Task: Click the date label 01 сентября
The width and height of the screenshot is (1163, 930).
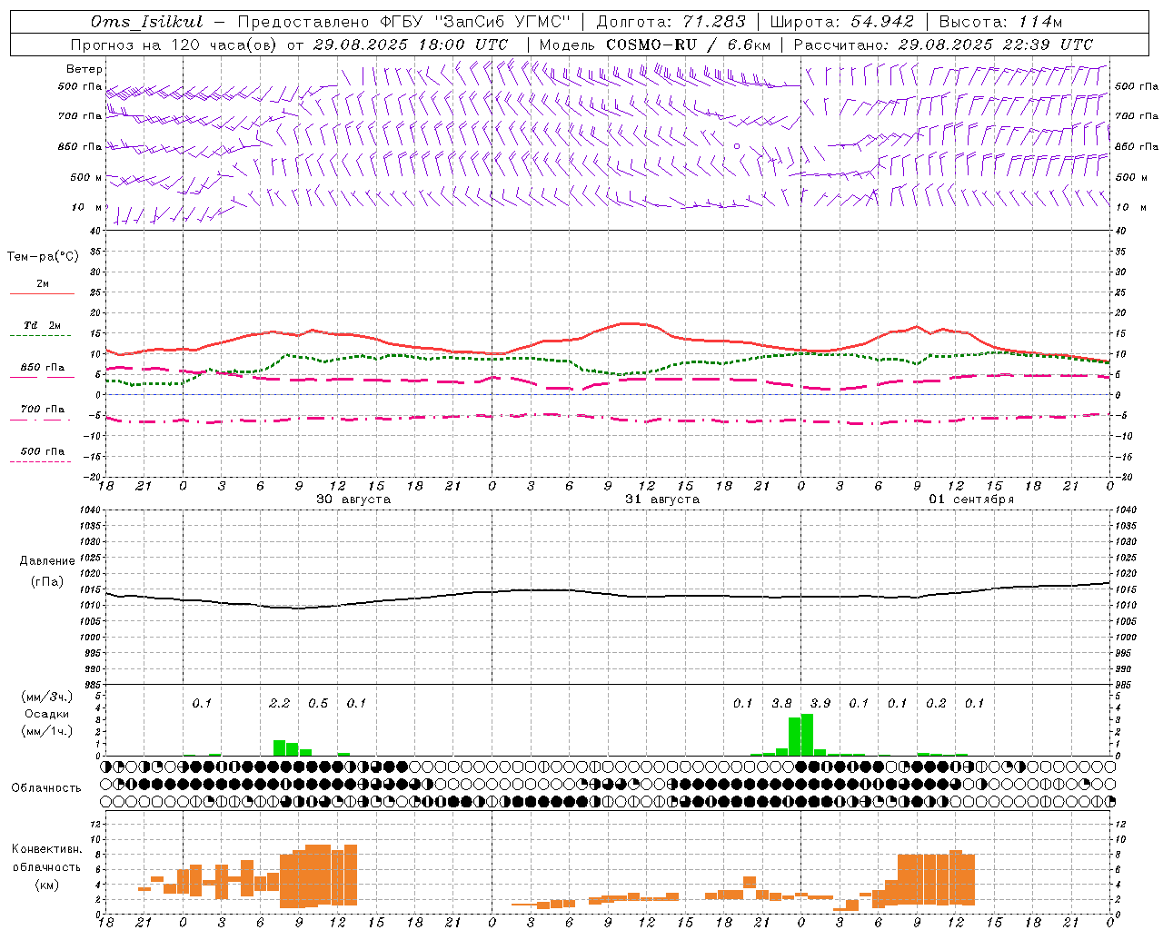Action: (x=971, y=500)
